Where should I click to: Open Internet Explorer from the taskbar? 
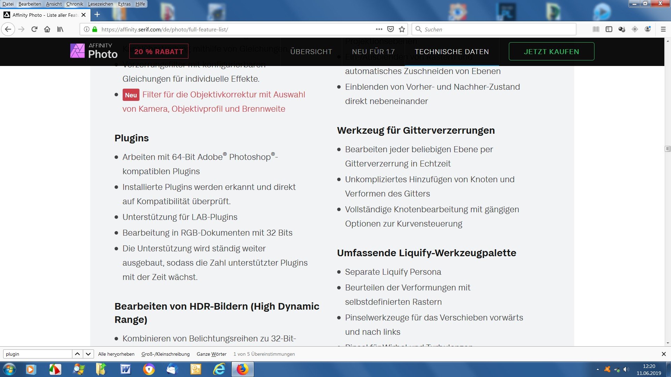(x=219, y=369)
